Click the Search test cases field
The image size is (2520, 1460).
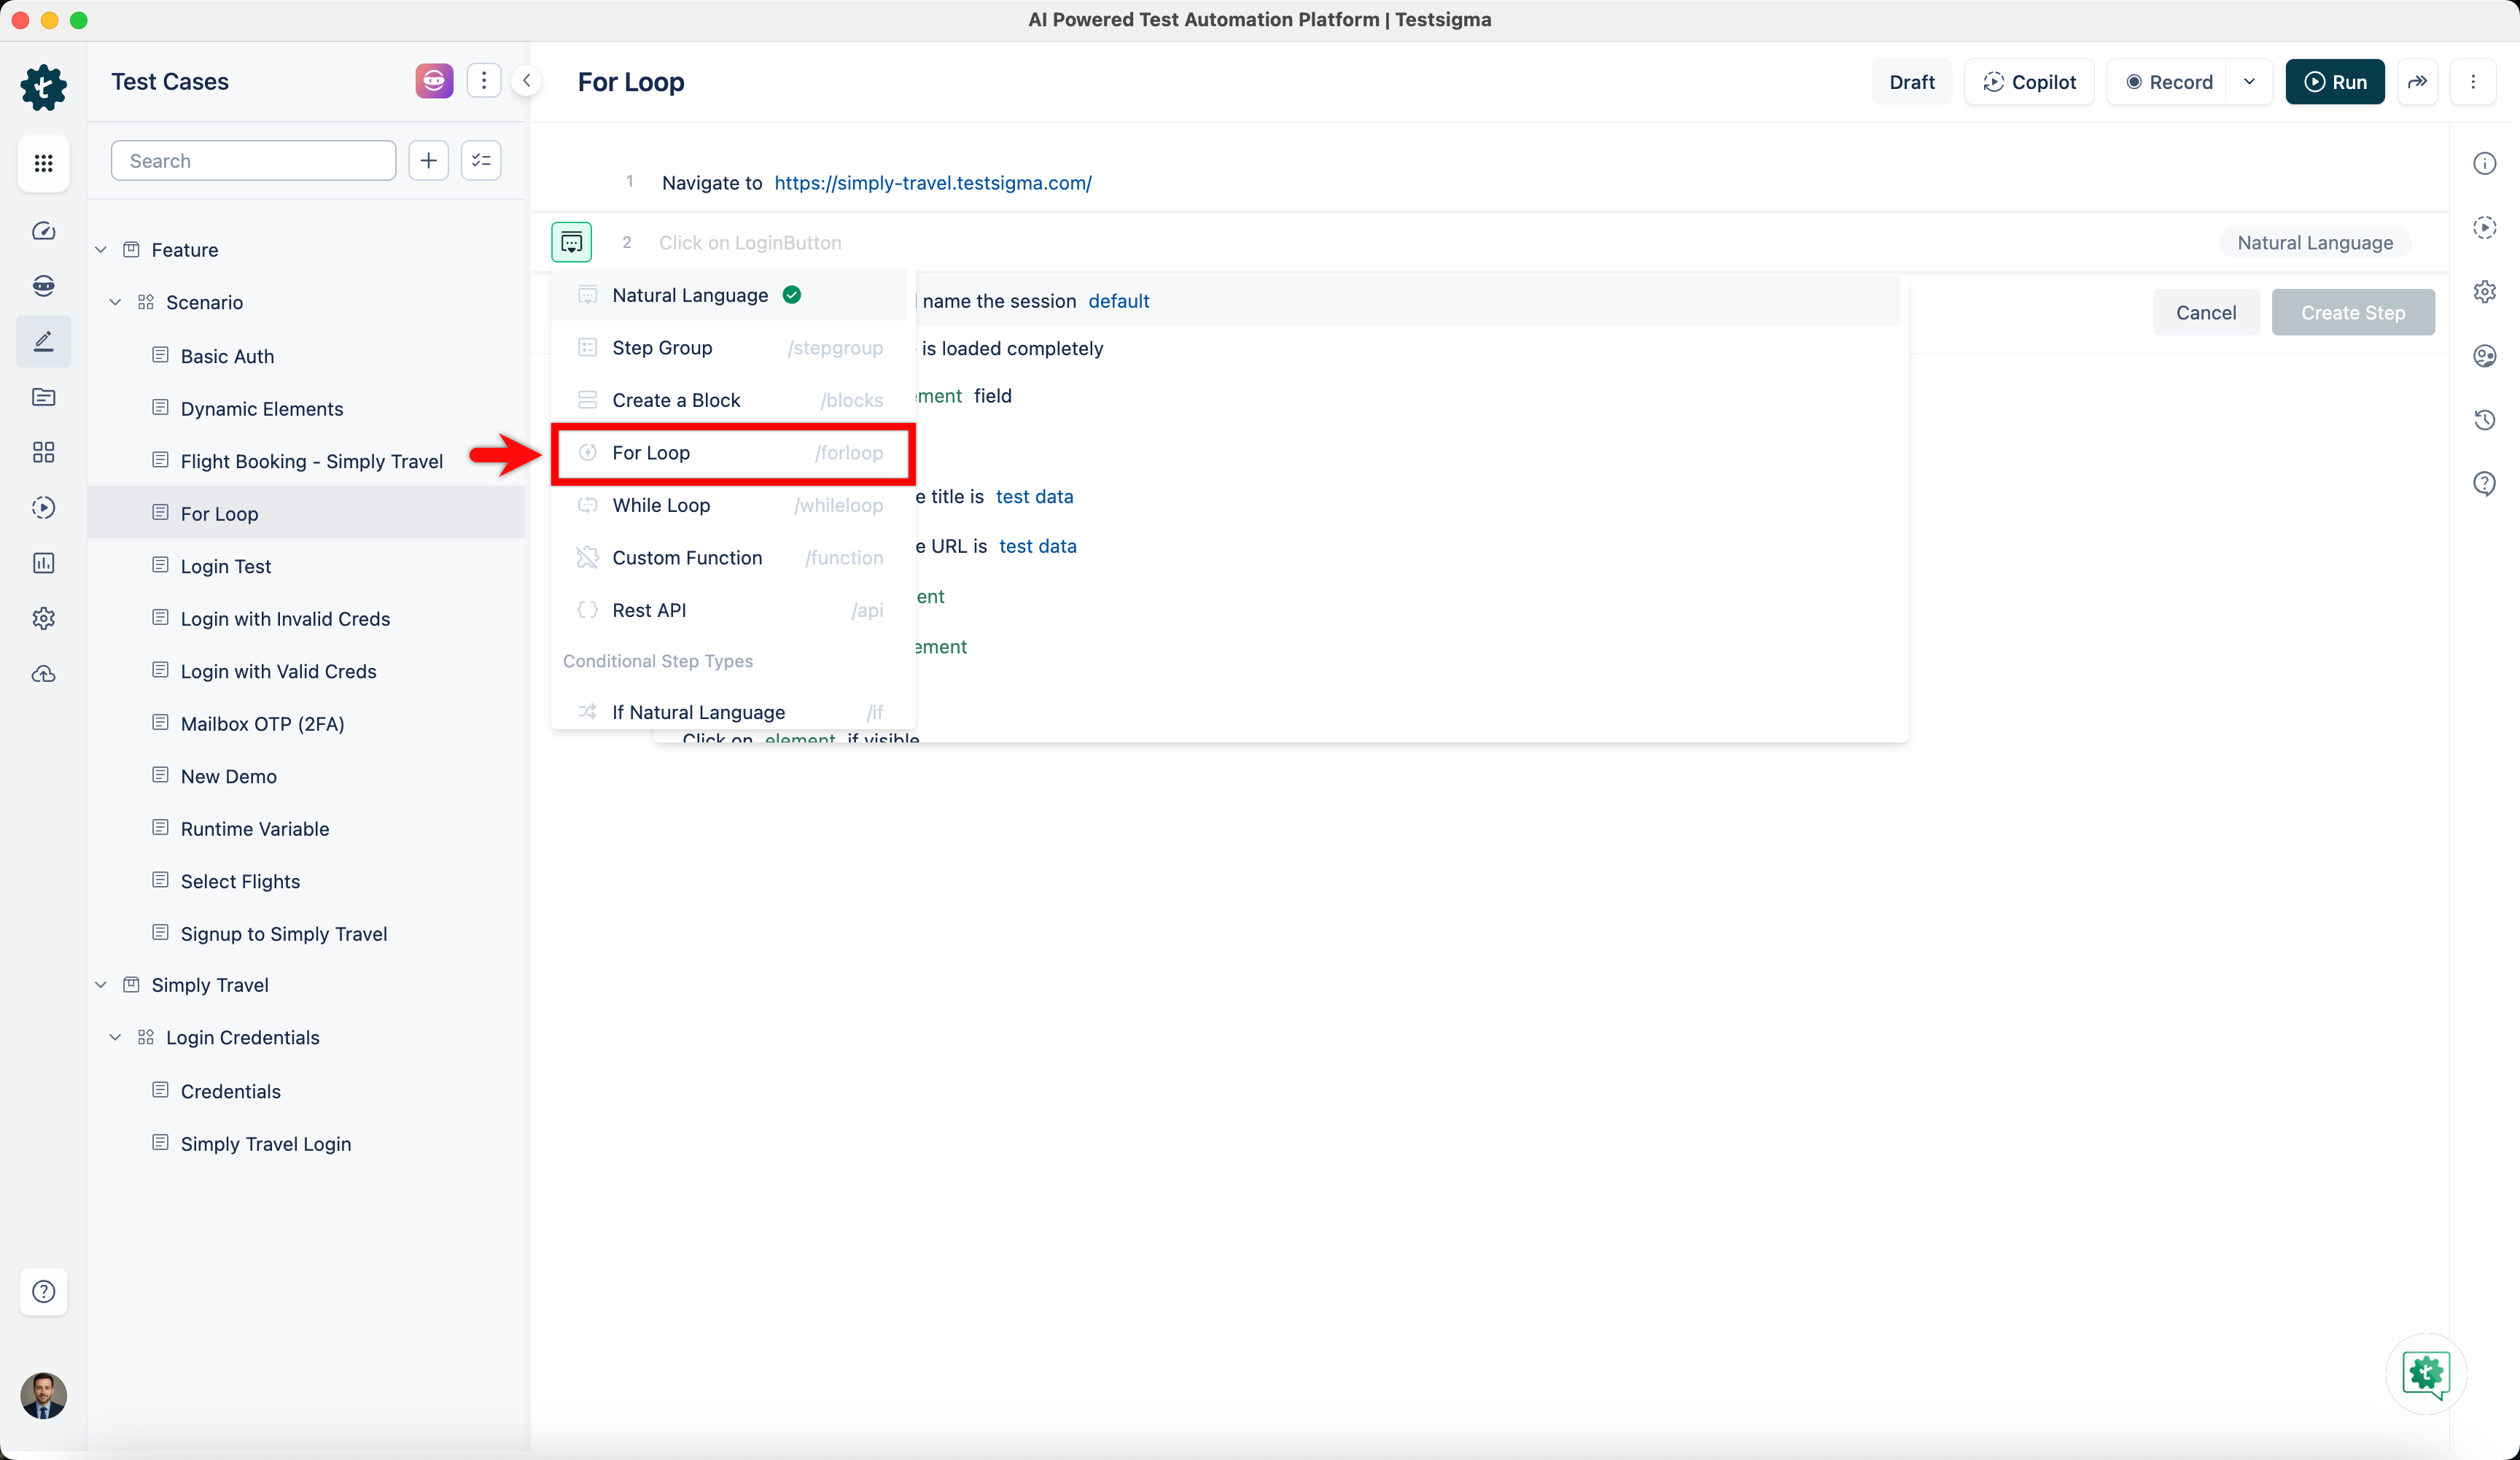pyautogui.click(x=253, y=160)
